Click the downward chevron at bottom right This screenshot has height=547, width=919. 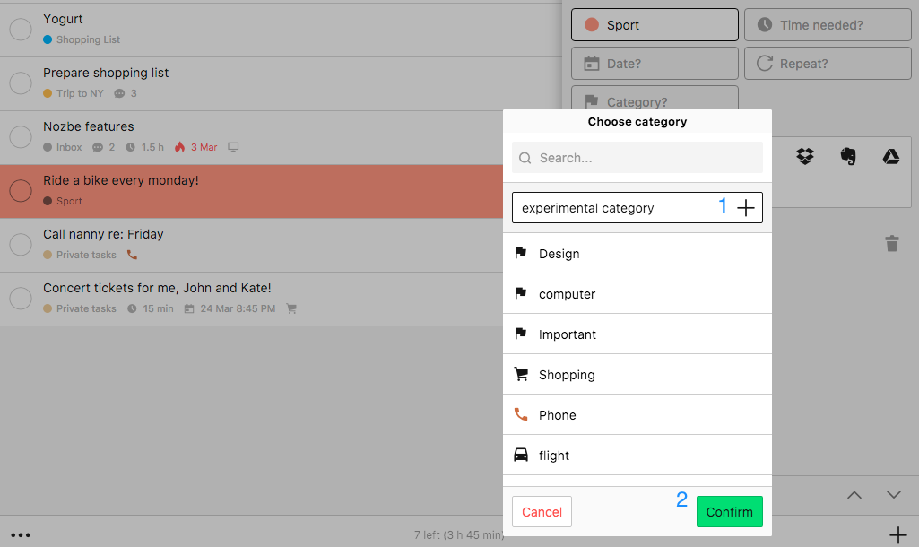coord(893,494)
